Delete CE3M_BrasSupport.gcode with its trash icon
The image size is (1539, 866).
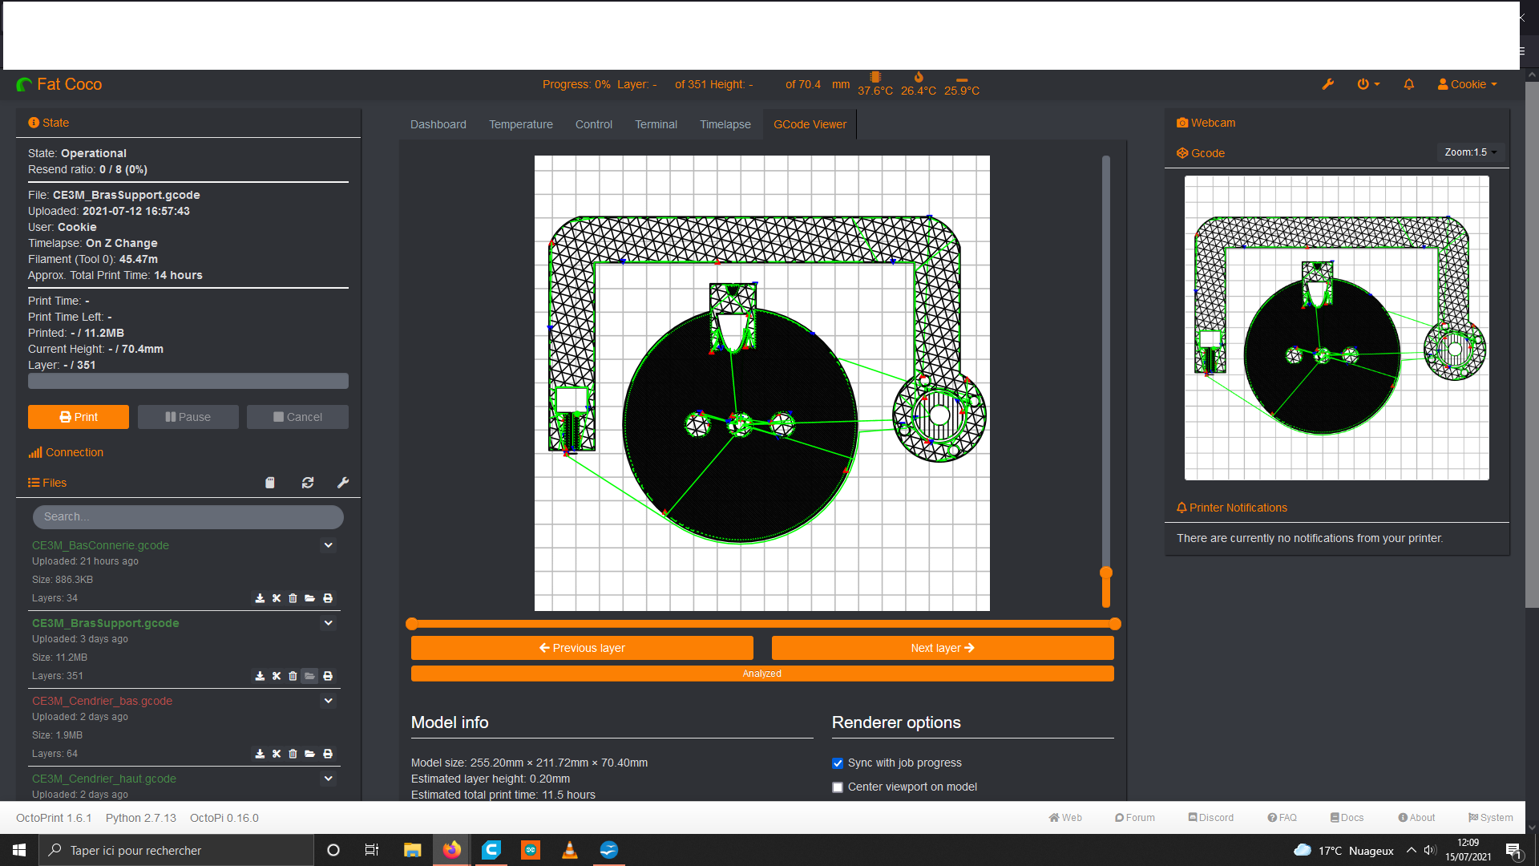(293, 676)
